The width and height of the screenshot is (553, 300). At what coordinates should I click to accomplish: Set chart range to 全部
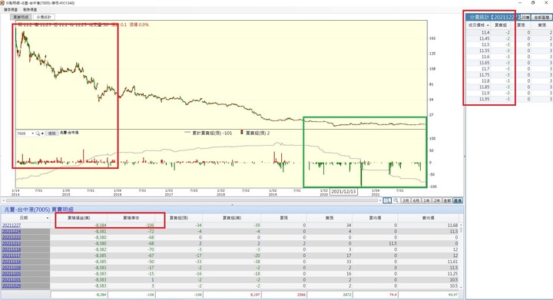447,200
